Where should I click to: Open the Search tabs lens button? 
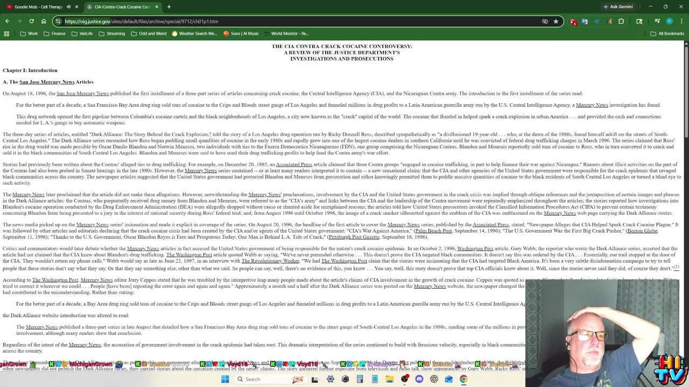click(x=639, y=21)
